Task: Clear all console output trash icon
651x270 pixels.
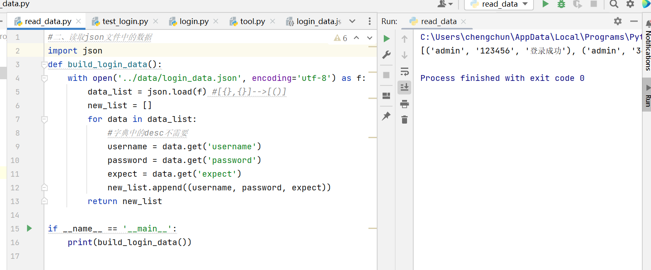Action: pyautogui.click(x=405, y=120)
